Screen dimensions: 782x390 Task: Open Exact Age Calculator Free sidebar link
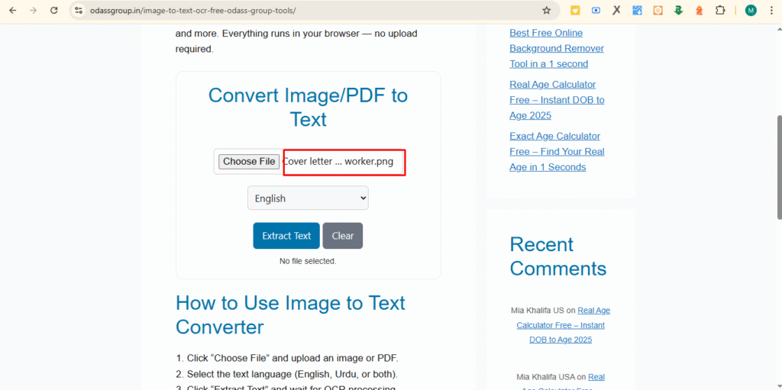click(x=557, y=151)
